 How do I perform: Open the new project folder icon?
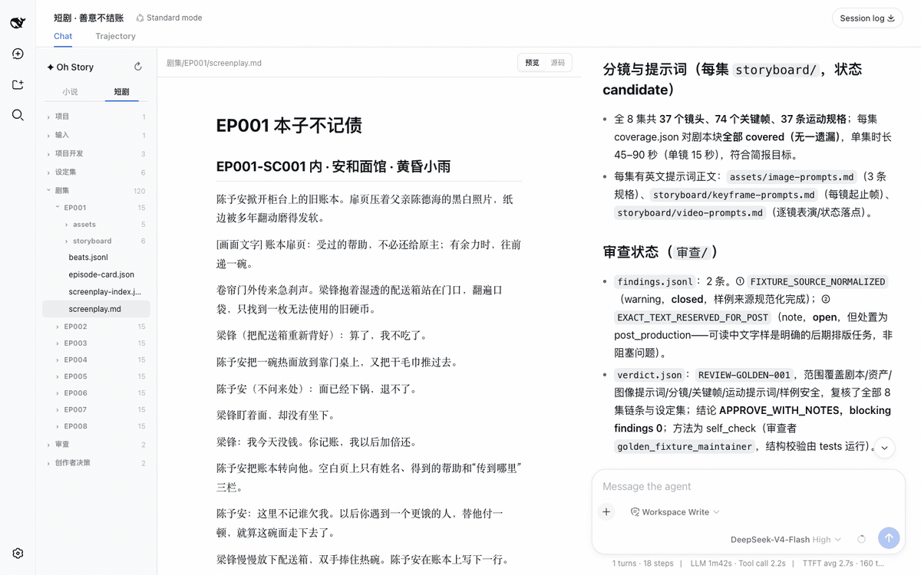pyautogui.click(x=18, y=84)
